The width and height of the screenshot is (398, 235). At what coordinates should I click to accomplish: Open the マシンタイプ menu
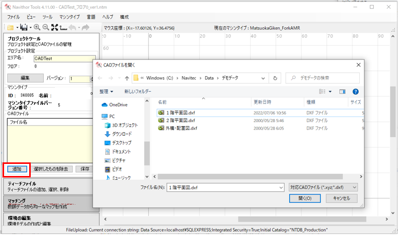click(x=70, y=17)
